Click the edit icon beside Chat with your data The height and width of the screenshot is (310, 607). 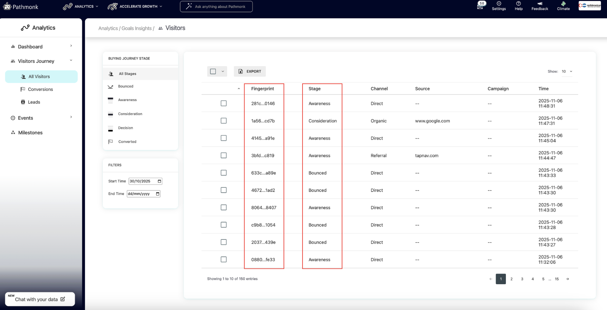click(63, 299)
